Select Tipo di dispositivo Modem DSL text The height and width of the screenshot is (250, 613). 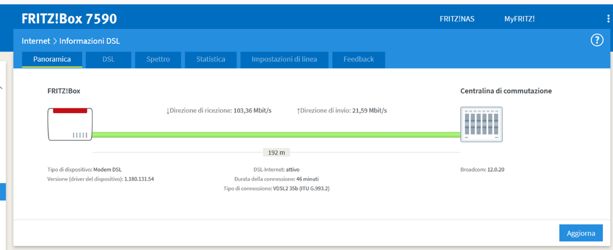[84, 170]
